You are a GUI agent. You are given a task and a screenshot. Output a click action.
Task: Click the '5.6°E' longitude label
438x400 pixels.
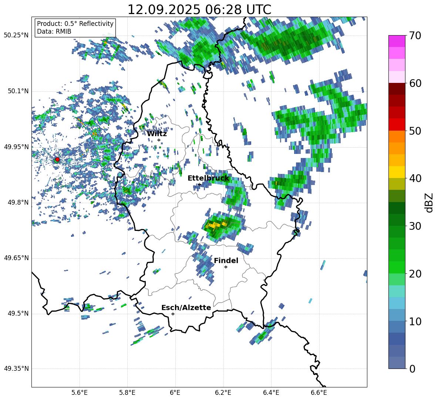click(x=79, y=393)
